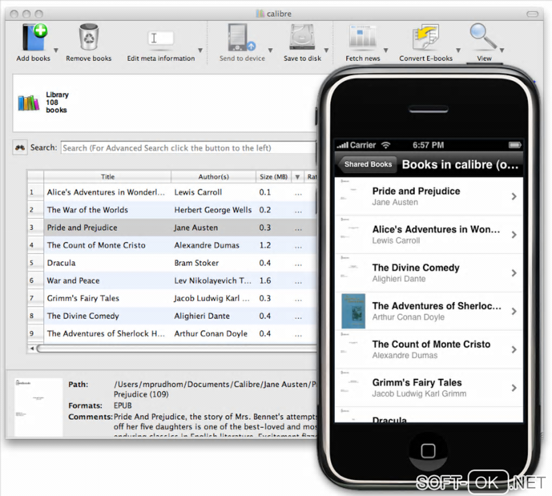Click the horizontal scrollbar left arrow

[32, 348]
